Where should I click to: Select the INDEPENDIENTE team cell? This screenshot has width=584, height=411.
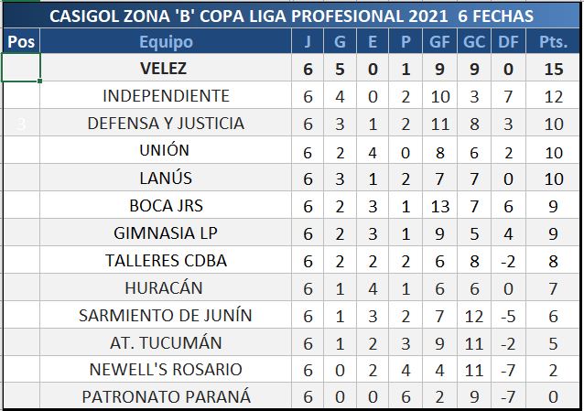166,96
